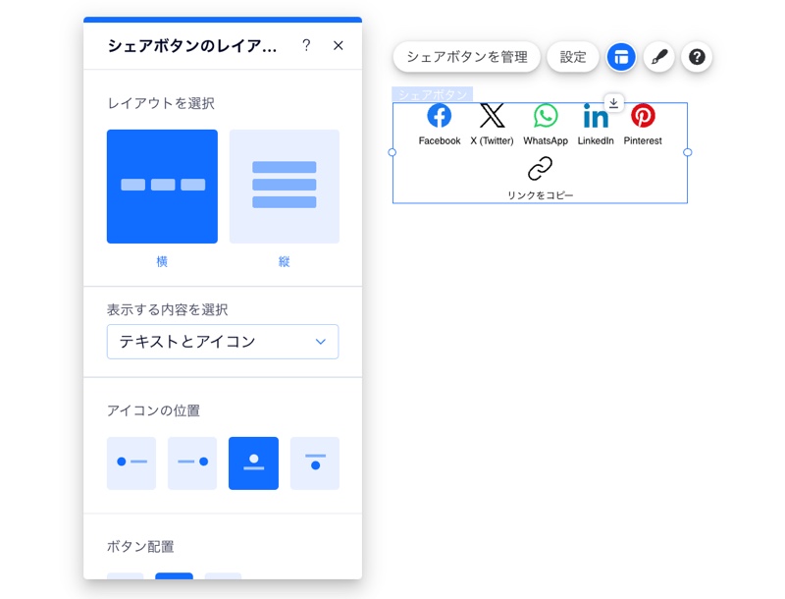The width and height of the screenshot is (785, 599).
Task: Open the design paintbrush icon
Action: coord(658,57)
